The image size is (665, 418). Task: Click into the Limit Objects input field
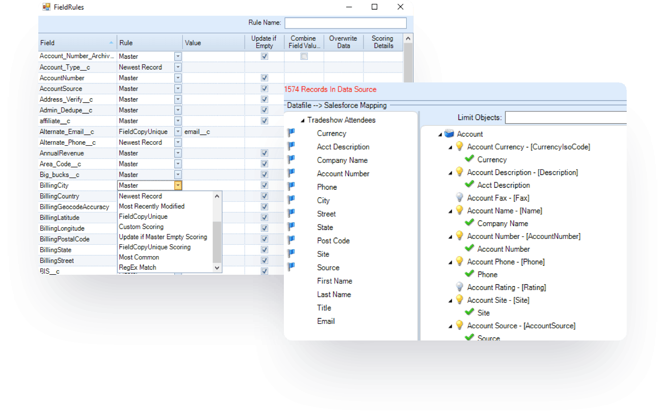point(566,118)
